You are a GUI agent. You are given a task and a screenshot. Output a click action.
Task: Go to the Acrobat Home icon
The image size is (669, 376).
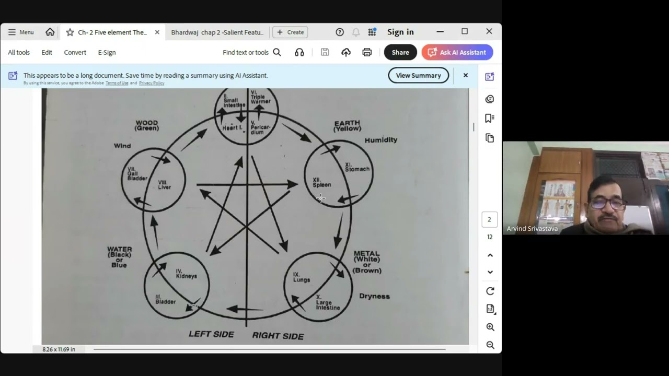click(x=50, y=32)
